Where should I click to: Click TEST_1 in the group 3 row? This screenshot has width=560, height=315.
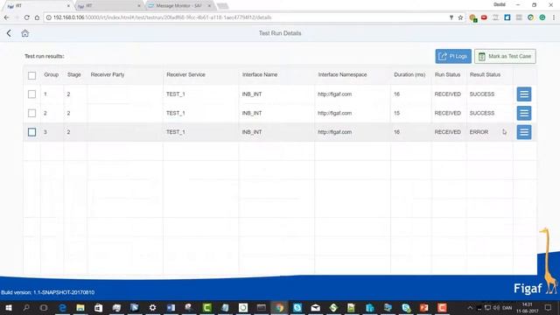(176, 132)
